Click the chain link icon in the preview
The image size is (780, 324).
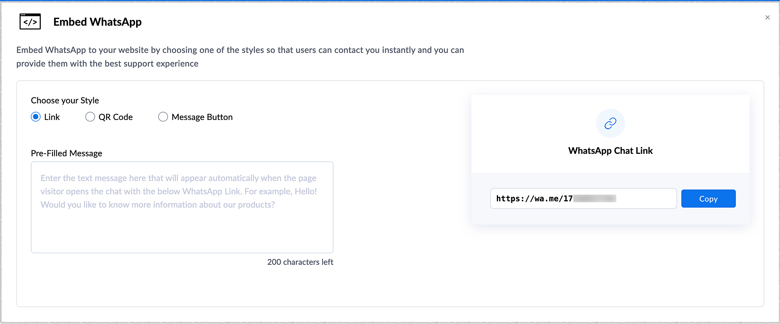pos(610,123)
